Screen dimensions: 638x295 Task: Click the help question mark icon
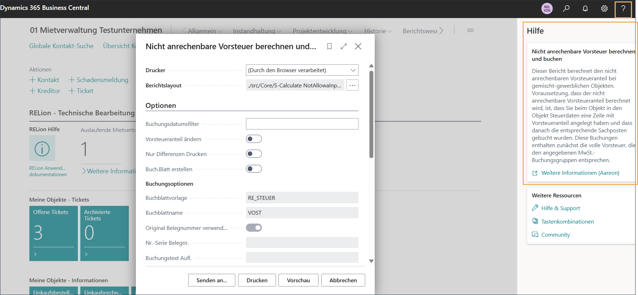tap(623, 9)
